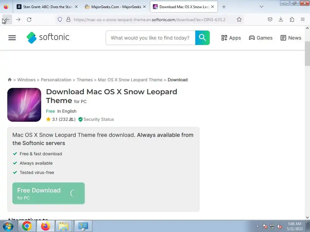Screen dimensions: 310x232
Task: Click the 'Always available' text
Action: click(36, 163)
